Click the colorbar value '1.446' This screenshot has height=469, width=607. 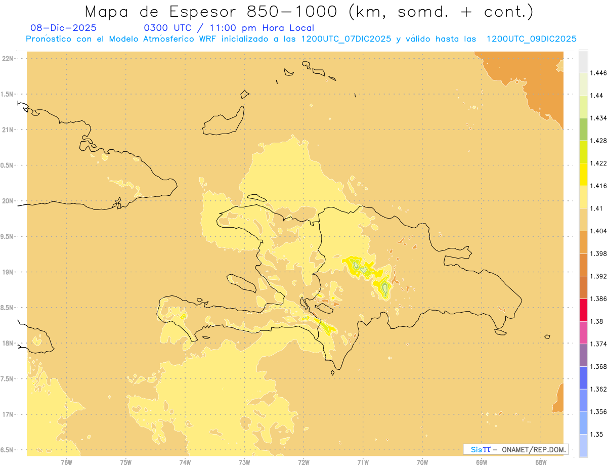click(598, 73)
